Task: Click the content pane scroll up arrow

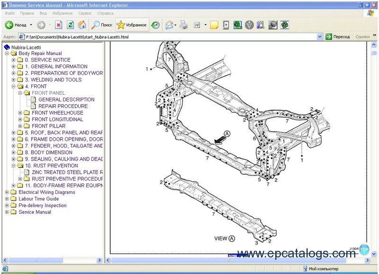Action: 374,45
